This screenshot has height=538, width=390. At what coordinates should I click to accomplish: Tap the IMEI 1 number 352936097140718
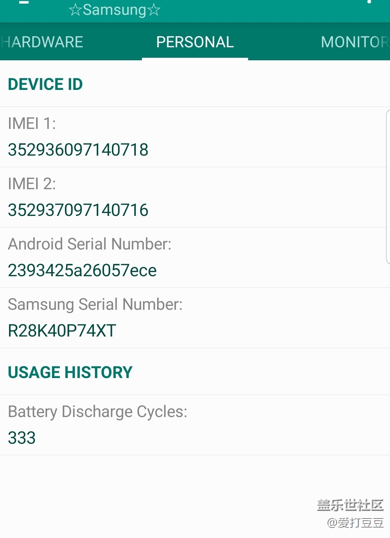pos(78,150)
